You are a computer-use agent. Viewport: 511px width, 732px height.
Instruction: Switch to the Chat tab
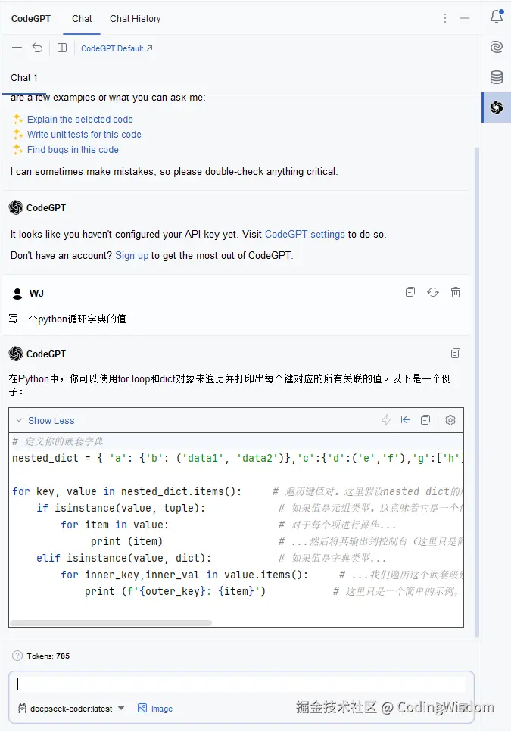click(x=82, y=19)
